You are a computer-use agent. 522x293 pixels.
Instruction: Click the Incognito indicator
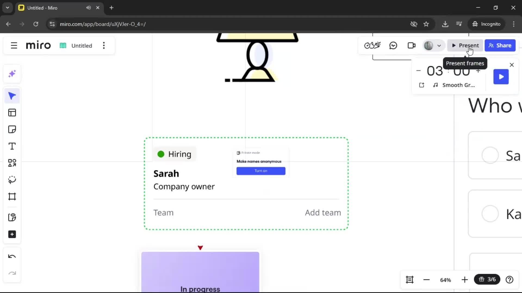point(486,24)
